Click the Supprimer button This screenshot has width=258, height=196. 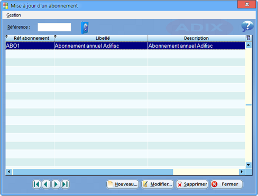pos(192,184)
